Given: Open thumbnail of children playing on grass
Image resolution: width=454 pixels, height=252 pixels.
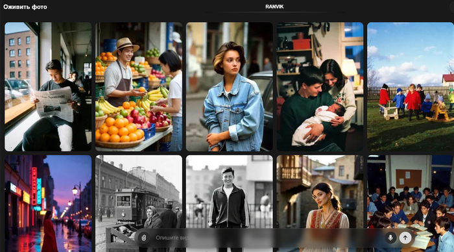Looking at the screenshot, I should click(411, 87).
